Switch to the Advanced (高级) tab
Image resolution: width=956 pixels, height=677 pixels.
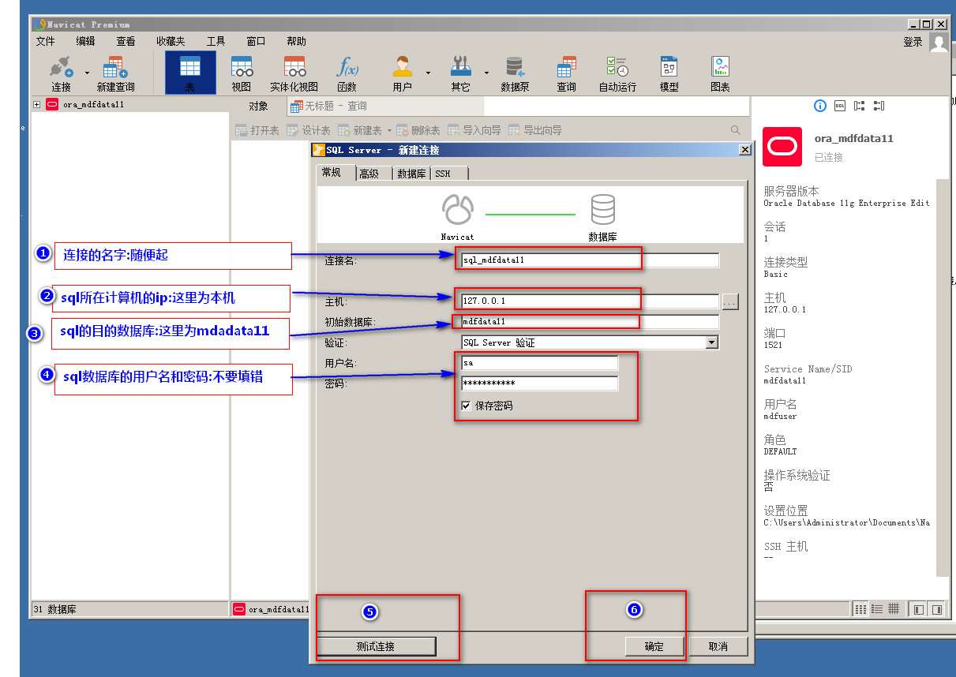click(x=369, y=174)
